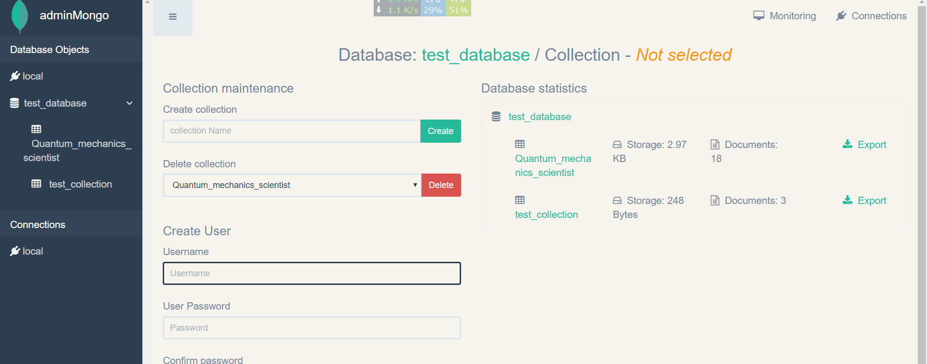Click document icon beside Documents: 18
927x364 pixels.
coord(715,144)
